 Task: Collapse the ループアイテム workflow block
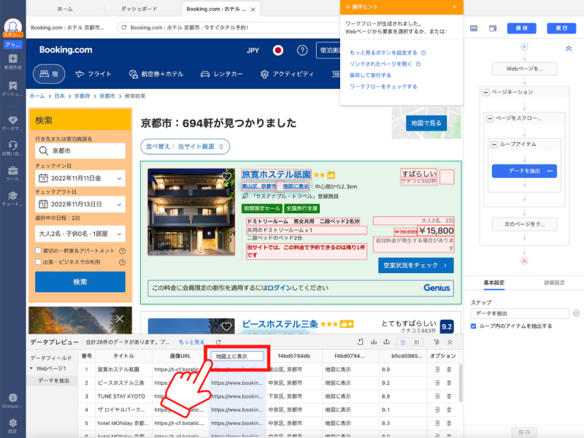[x=494, y=145]
